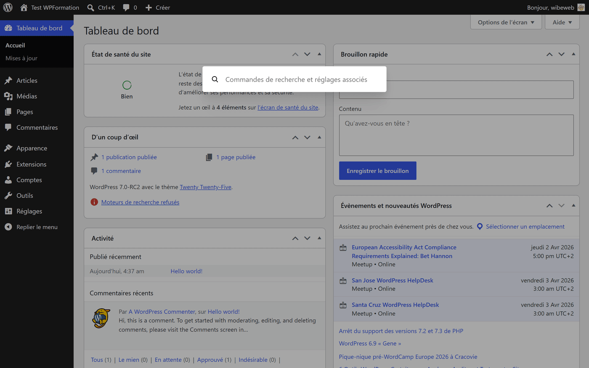Toggle the État de santé du site panel
589x368 pixels.
(319, 54)
